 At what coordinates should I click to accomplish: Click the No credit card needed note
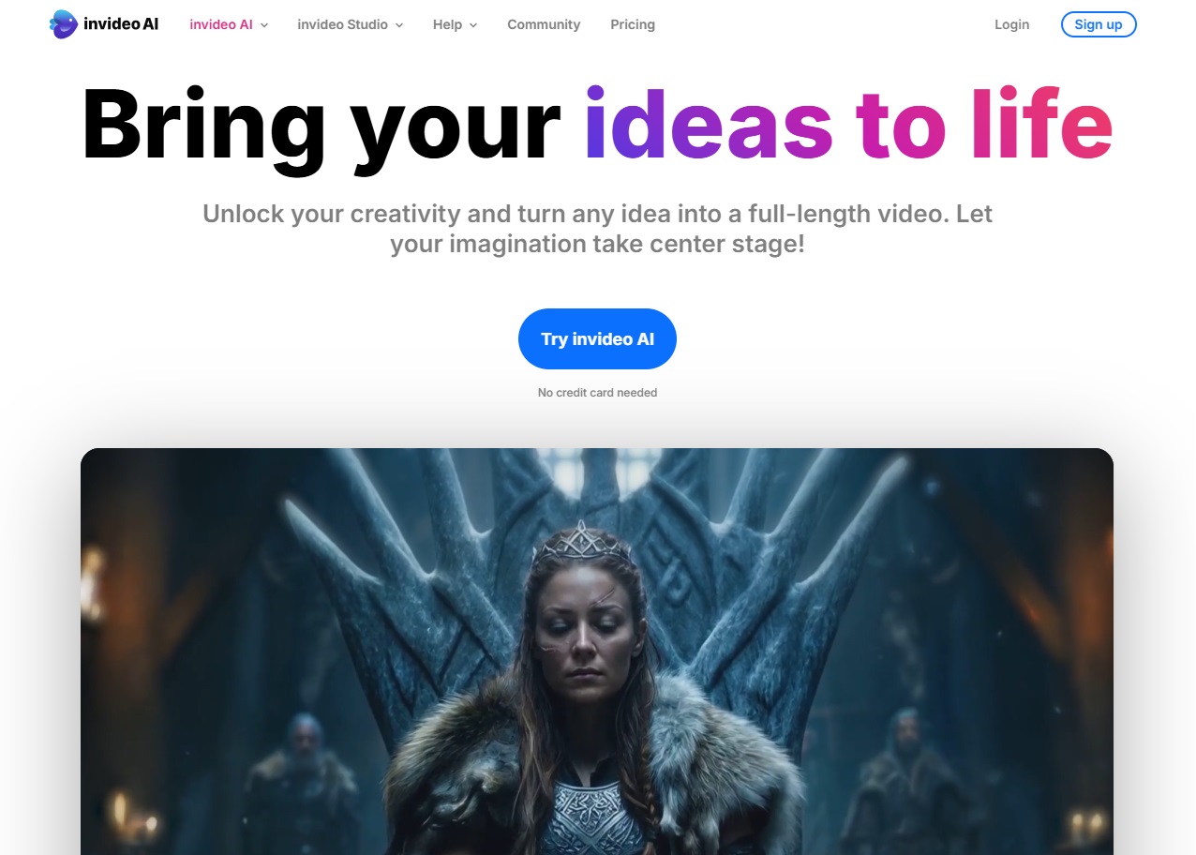pyautogui.click(x=597, y=393)
